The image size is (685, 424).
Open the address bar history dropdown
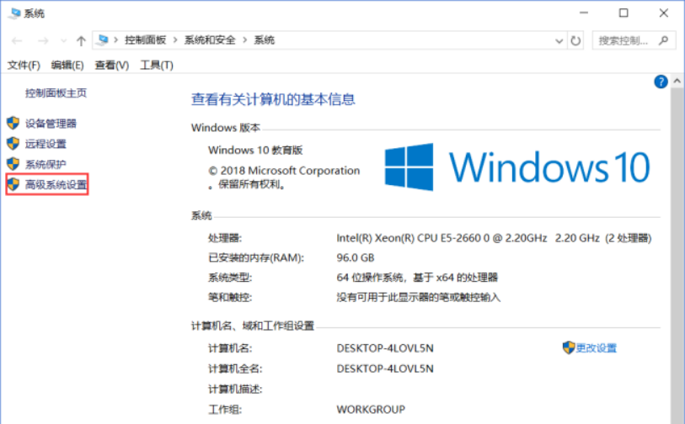559,41
